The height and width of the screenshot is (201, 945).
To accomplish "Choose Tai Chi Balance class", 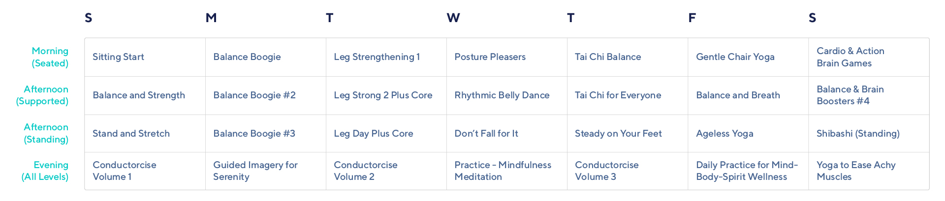I will point(608,57).
